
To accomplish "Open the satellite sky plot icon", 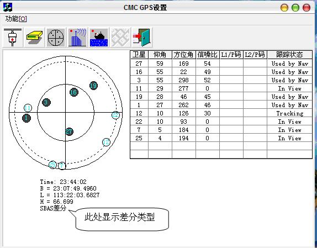I will pos(56,38).
